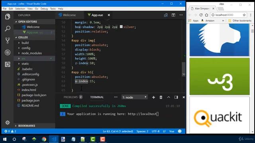255x143 pixels.
Task: Reload the page in Chrome
Action: pyautogui.click(x=201, y=15)
